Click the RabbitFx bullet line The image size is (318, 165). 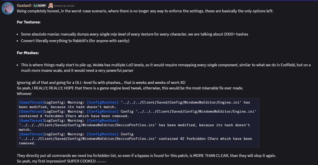(75, 41)
